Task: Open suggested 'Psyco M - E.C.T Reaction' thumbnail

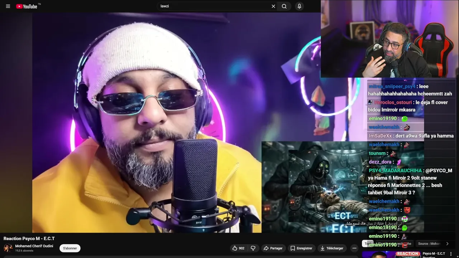Action: (391, 254)
